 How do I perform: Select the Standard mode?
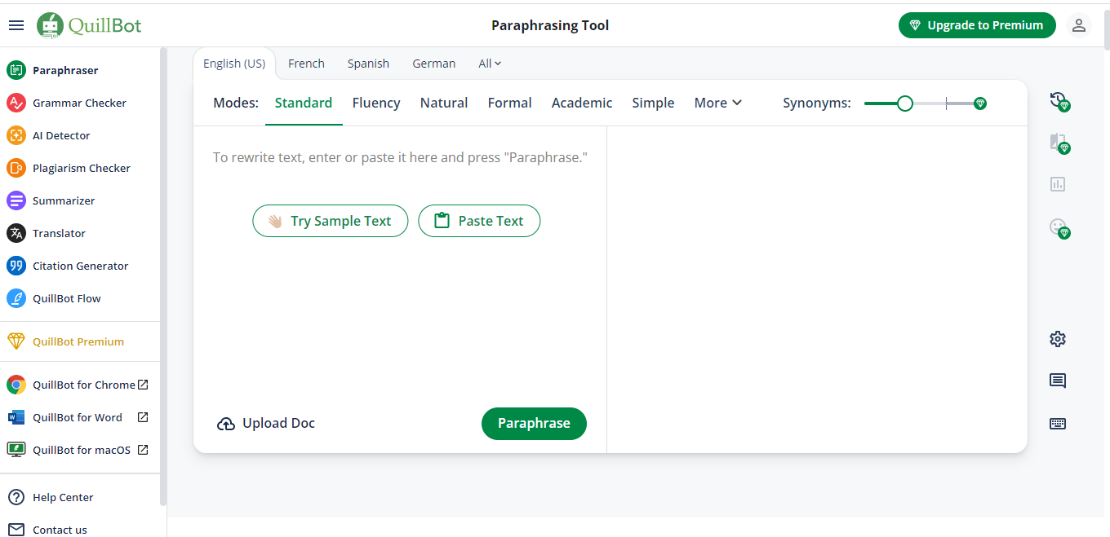(x=304, y=103)
